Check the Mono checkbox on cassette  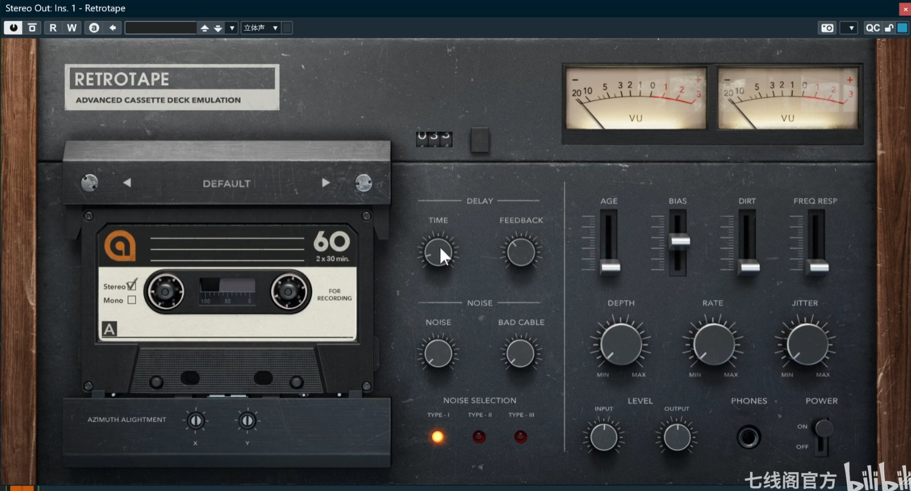(x=132, y=300)
